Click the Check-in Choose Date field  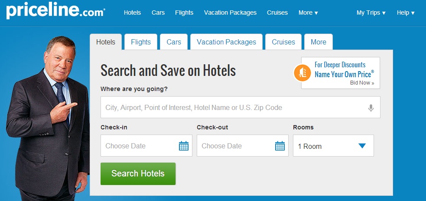[x=146, y=145]
